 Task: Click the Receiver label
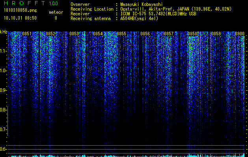tap(80, 14)
